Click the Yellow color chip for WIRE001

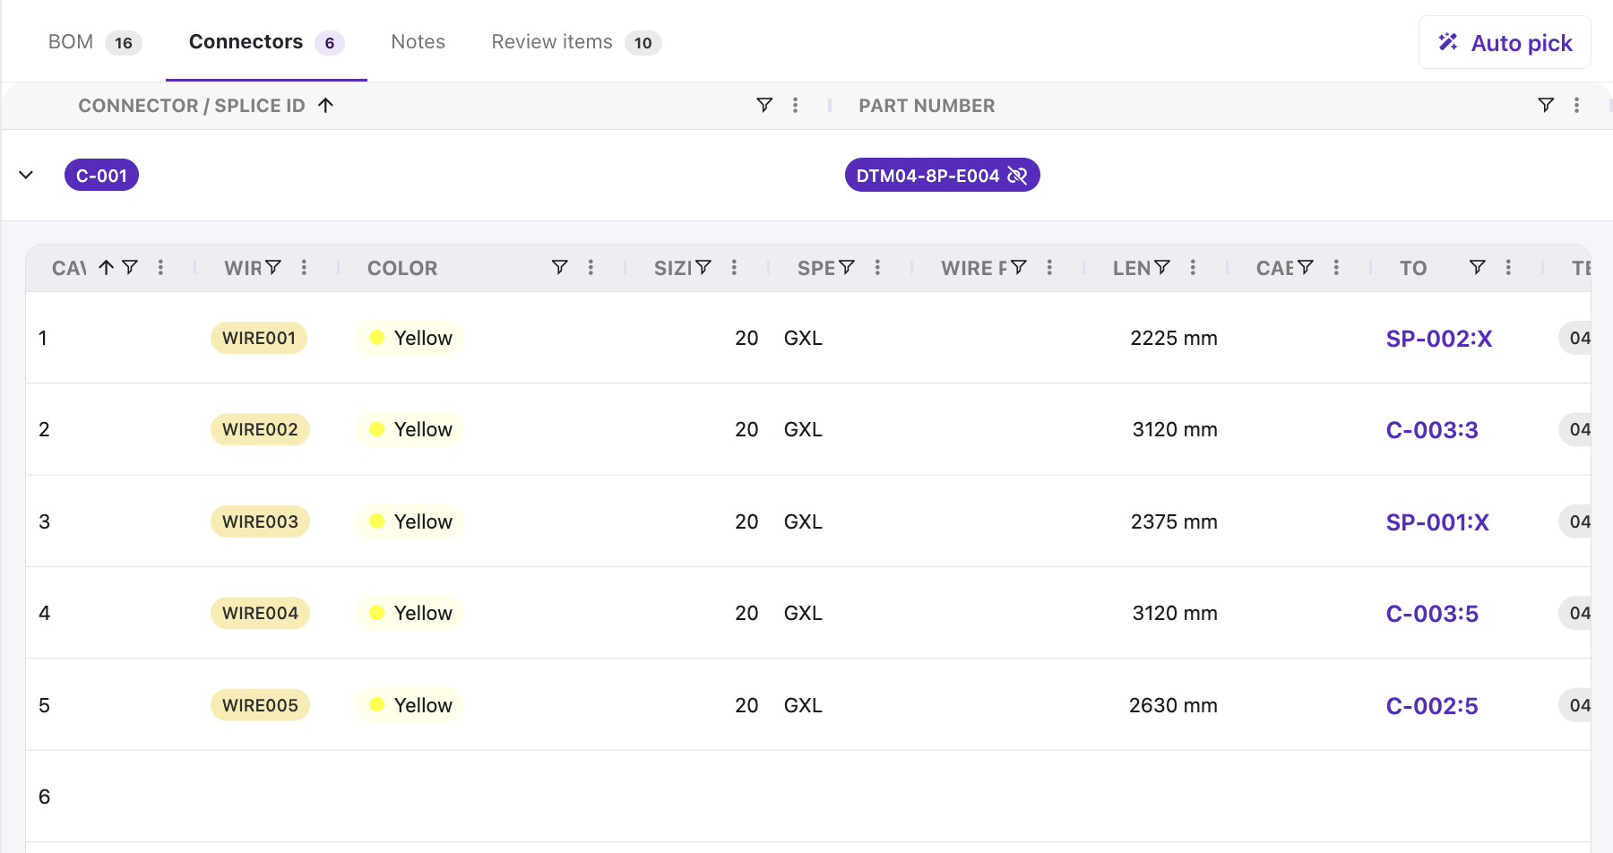tap(410, 338)
